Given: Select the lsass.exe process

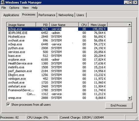Looking at the screenshot, I should tap(58, 56).
